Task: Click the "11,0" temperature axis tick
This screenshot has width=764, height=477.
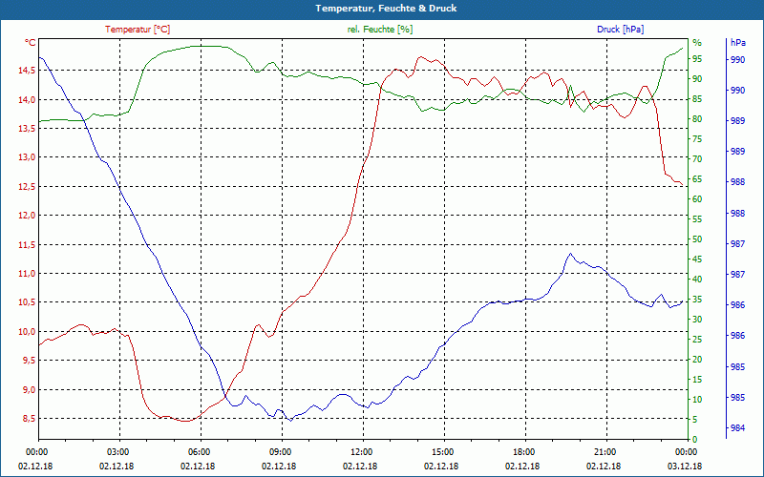Action: pyautogui.click(x=27, y=274)
